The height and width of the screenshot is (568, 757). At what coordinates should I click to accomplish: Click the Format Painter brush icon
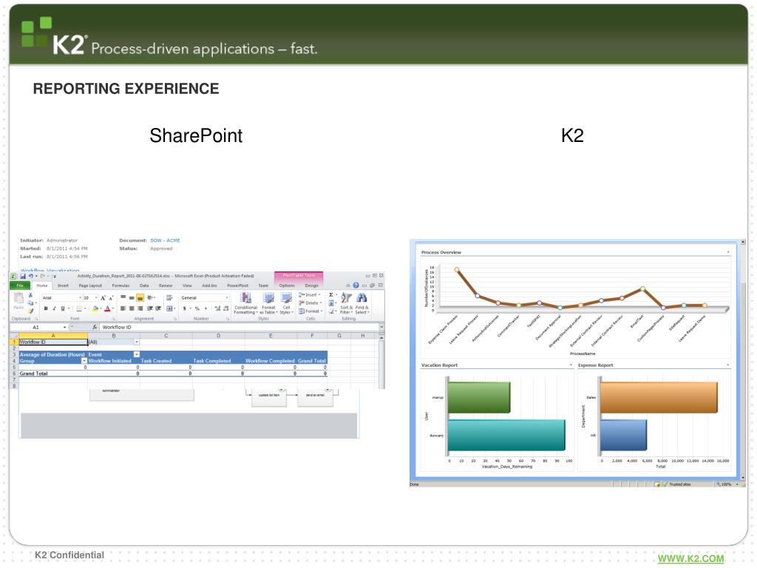(30, 311)
